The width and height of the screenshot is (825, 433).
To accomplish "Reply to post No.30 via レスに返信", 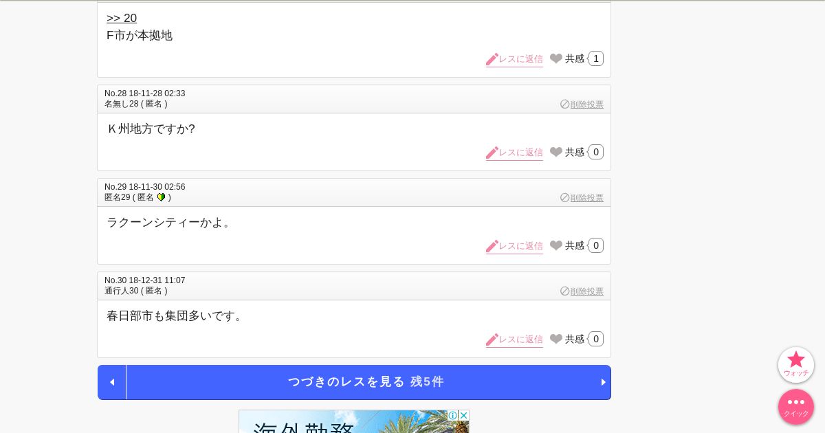I will coord(514,340).
